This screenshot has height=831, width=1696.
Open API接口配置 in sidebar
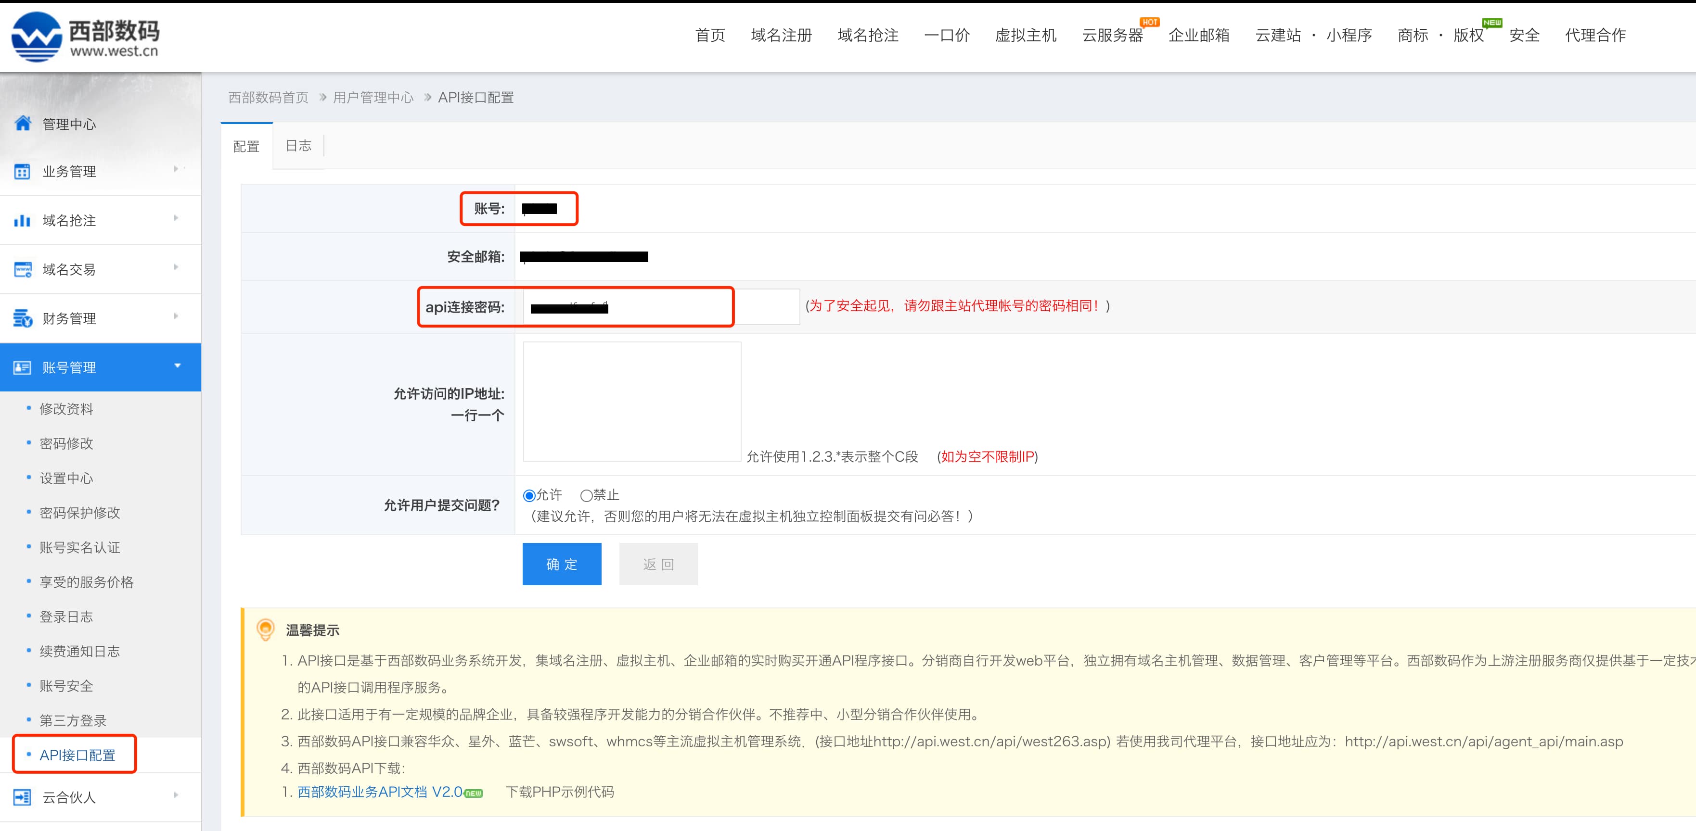(77, 755)
